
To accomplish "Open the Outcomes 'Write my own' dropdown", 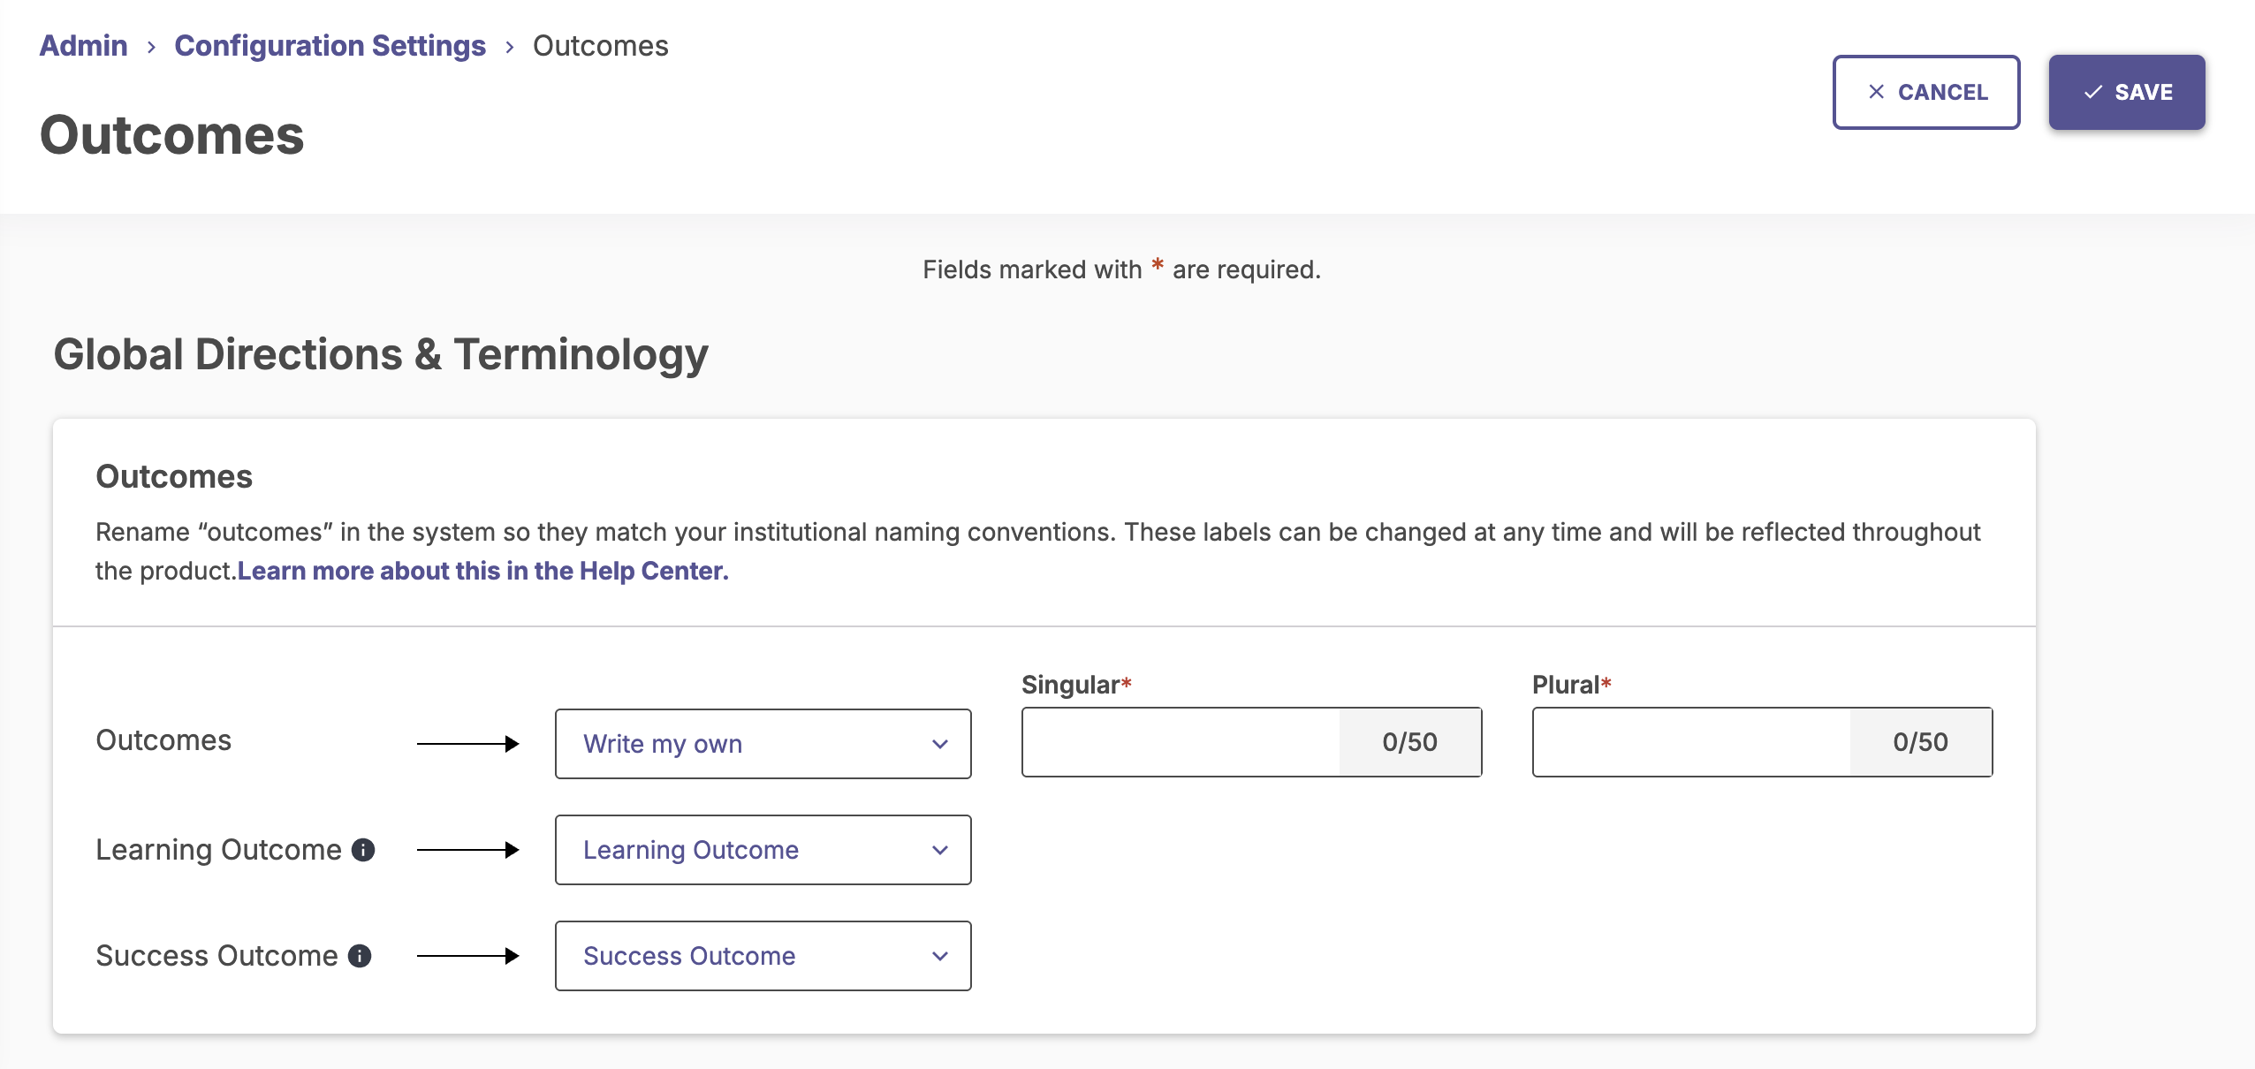I will [763, 744].
